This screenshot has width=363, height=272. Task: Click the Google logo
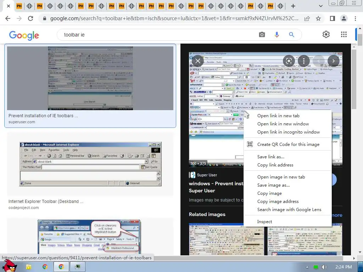24,35
